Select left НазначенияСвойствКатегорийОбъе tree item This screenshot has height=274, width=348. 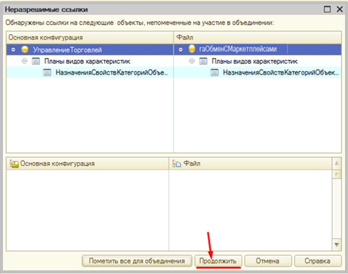pyautogui.click(x=111, y=72)
